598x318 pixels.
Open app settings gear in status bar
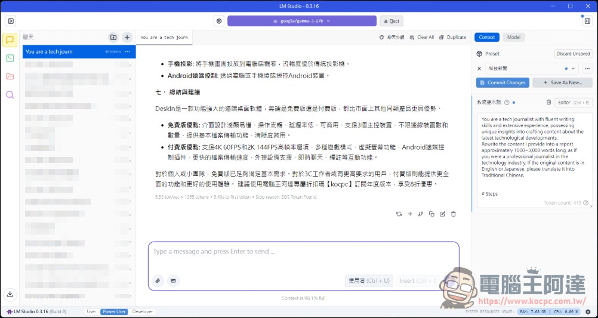click(588, 311)
